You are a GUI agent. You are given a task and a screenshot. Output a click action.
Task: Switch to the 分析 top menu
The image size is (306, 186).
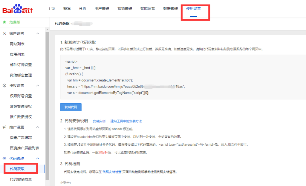82,9
